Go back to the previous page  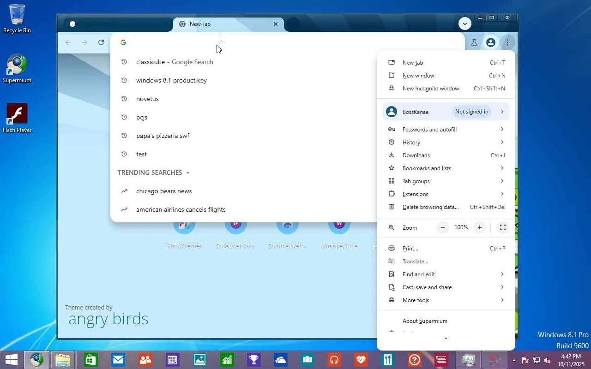point(68,42)
